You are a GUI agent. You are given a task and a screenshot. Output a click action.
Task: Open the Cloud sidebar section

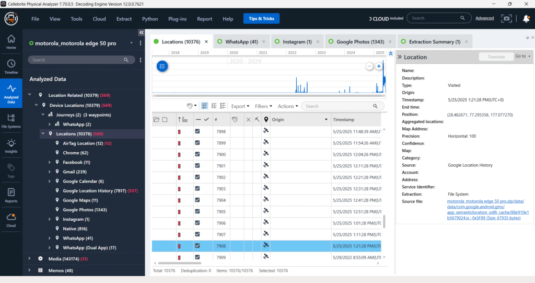[x=11, y=220]
